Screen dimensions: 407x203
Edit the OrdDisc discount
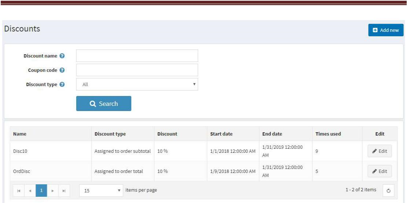(380, 171)
